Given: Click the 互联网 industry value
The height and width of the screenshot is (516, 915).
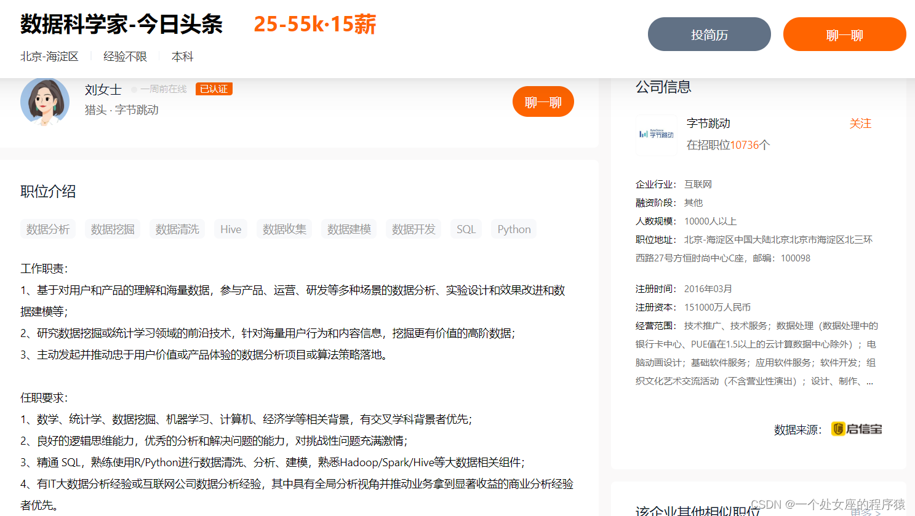Looking at the screenshot, I should point(698,184).
